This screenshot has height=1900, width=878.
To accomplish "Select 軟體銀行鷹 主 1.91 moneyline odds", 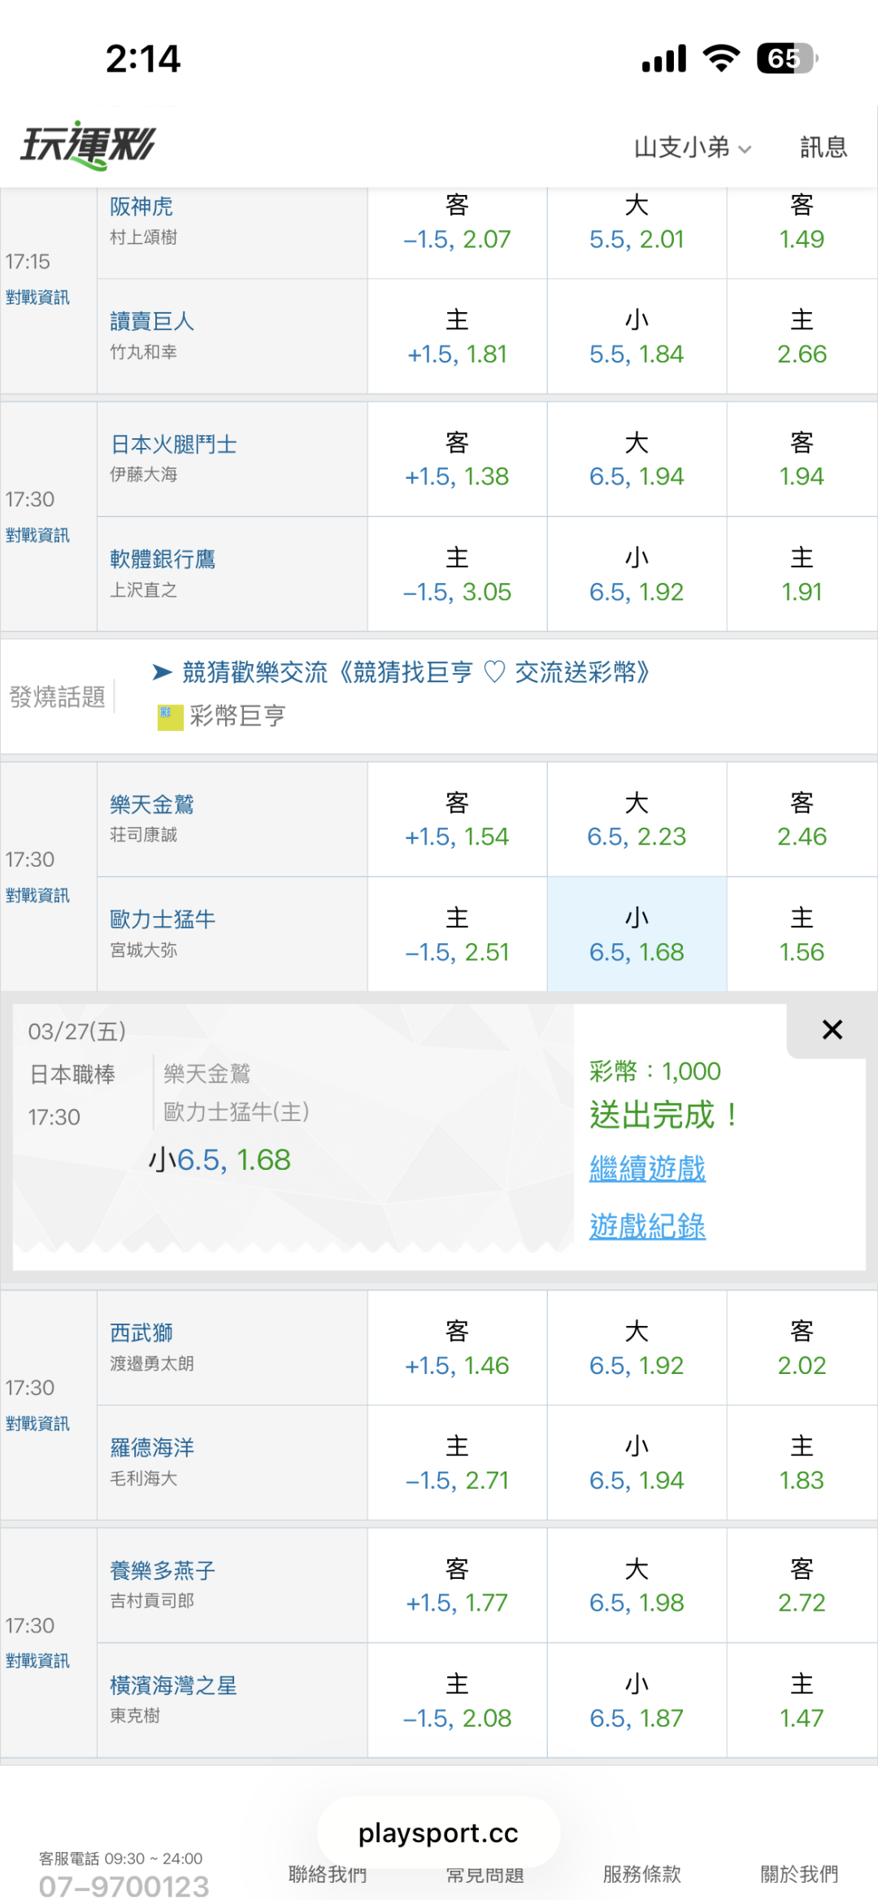I will [x=802, y=575].
